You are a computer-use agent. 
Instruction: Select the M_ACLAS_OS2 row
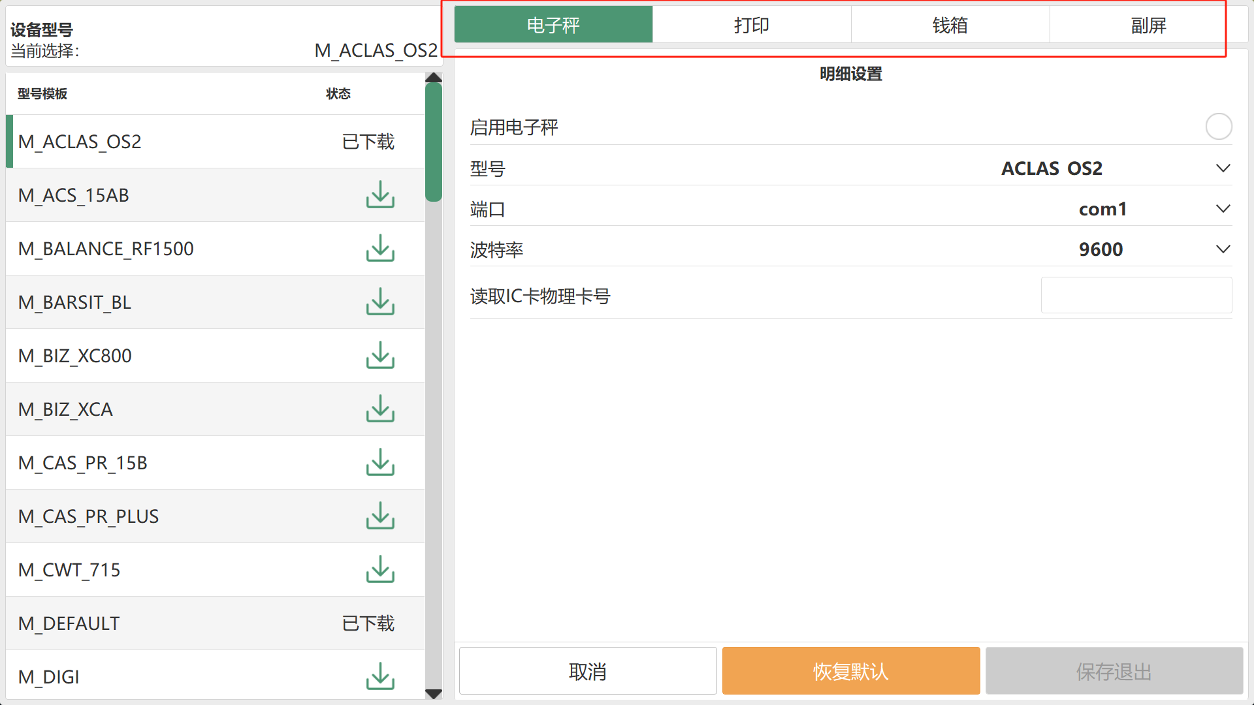[216, 142]
